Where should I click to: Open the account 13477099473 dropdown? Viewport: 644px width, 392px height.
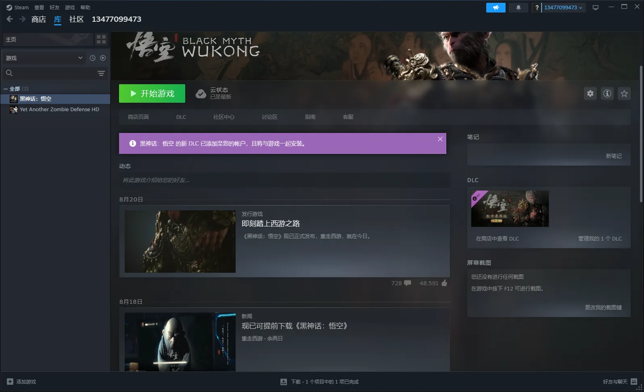[563, 8]
